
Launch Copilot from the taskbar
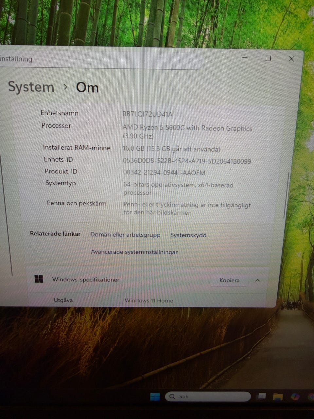pyautogui.click(x=295, y=397)
